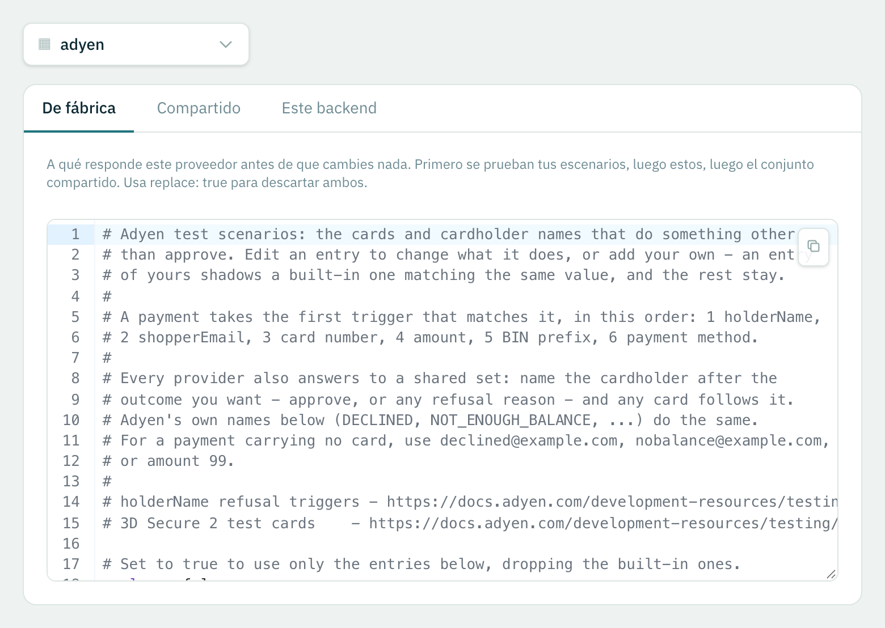The width and height of the screenshot is (885, 628).
Task: Open the adyen provider selector
Action: (136, 44)
